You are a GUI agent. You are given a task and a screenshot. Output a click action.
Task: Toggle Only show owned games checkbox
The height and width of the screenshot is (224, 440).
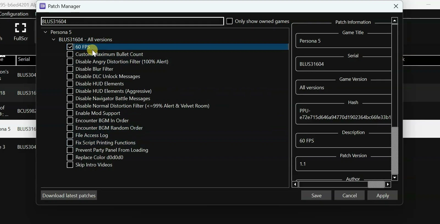(x=229, y=21)
